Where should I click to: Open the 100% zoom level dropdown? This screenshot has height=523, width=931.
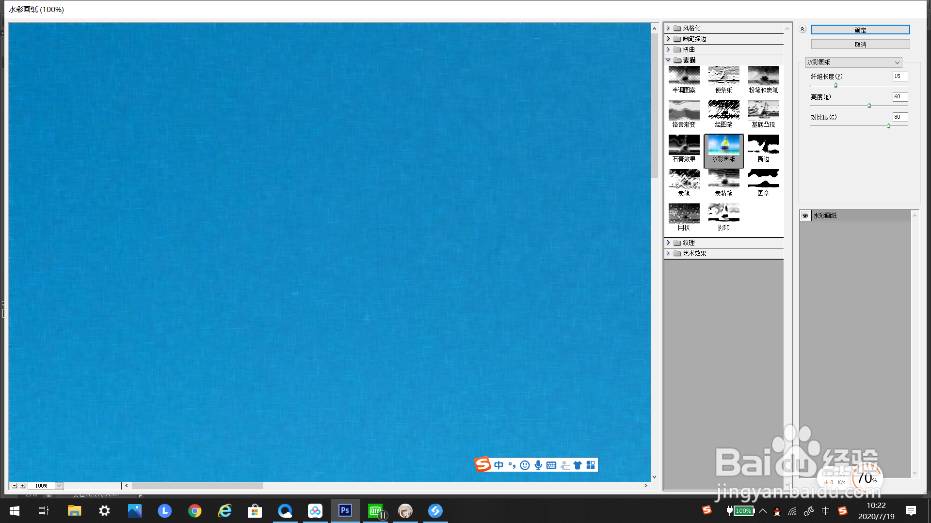[59, 486]
